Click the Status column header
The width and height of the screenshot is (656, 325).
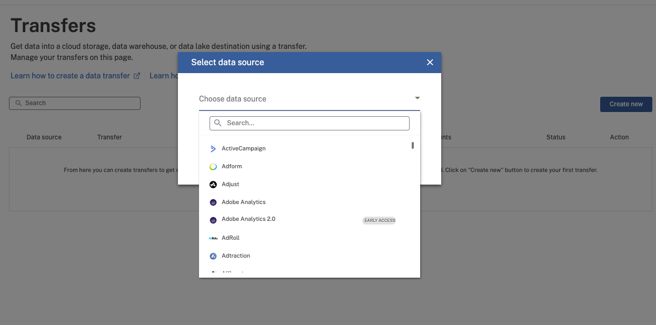coord(555,137)
